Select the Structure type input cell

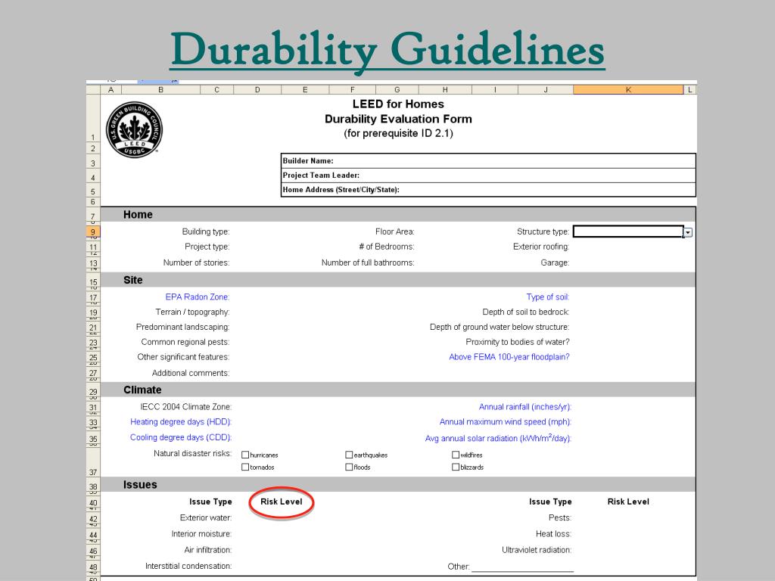point(628,231)
